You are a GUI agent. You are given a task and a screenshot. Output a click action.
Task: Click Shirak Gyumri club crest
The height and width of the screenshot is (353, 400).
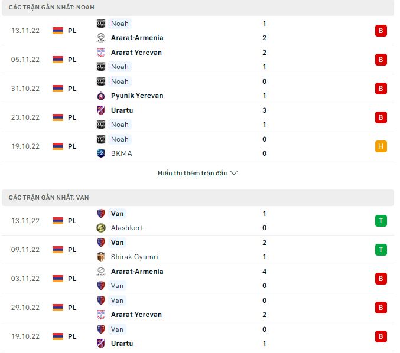[101, 257]
